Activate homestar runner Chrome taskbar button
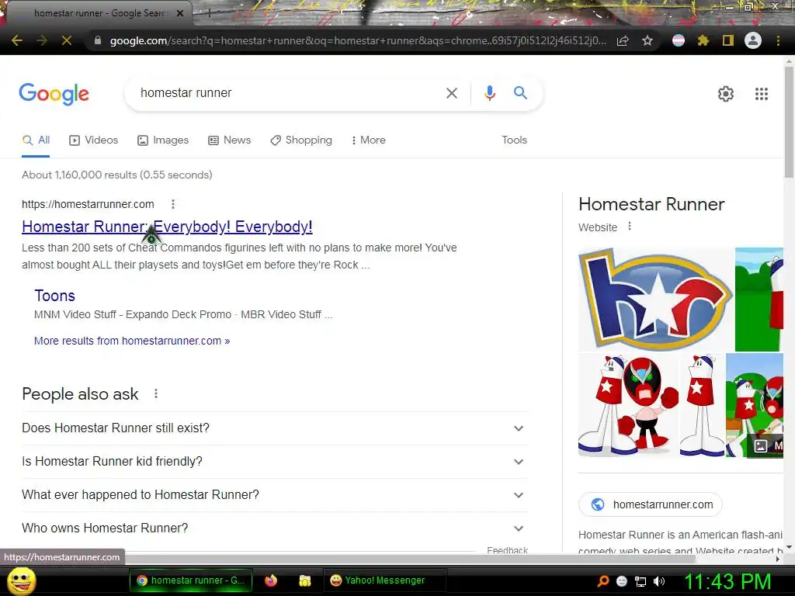Viewport: 795px width, 596px height. pos(189,580)
